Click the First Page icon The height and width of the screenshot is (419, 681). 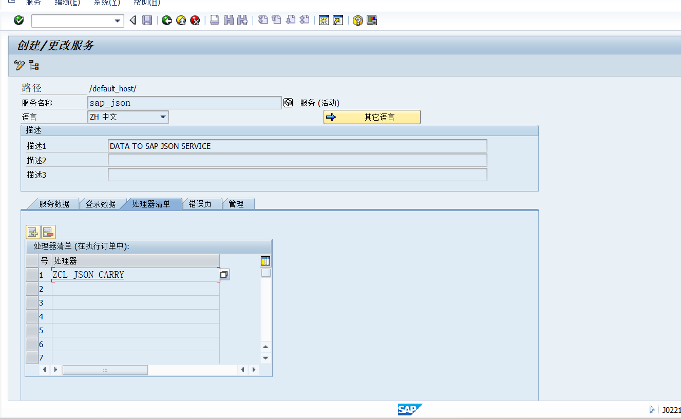(263, 21)
